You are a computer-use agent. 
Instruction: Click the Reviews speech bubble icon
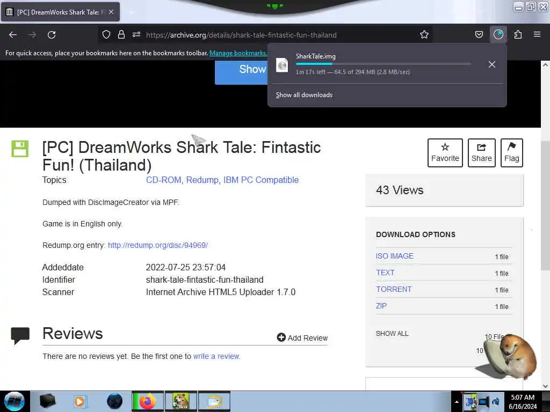(20, 336)
